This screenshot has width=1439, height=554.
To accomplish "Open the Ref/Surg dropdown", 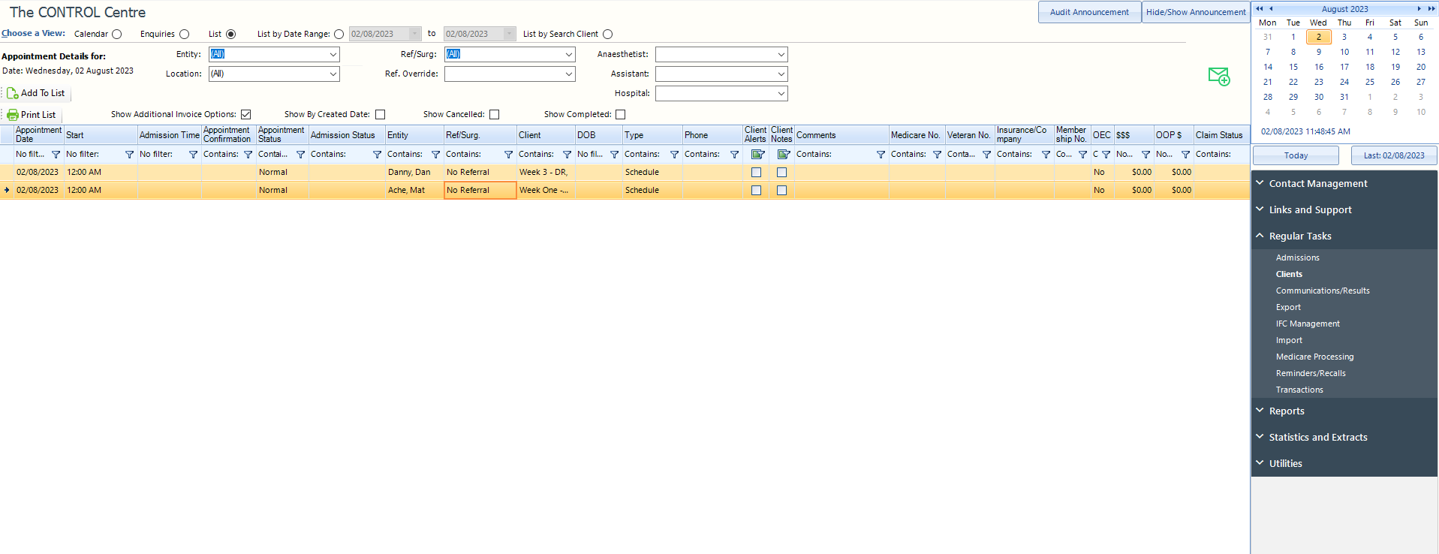I will [568, 55].
